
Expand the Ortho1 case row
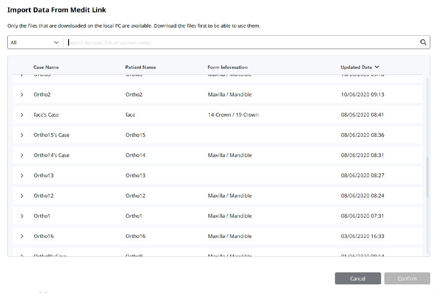[22, 216]
